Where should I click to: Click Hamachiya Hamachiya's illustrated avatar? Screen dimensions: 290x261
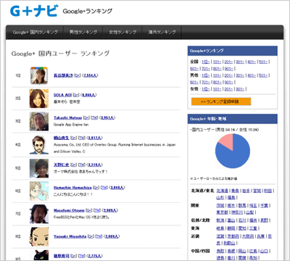[39, 191]
